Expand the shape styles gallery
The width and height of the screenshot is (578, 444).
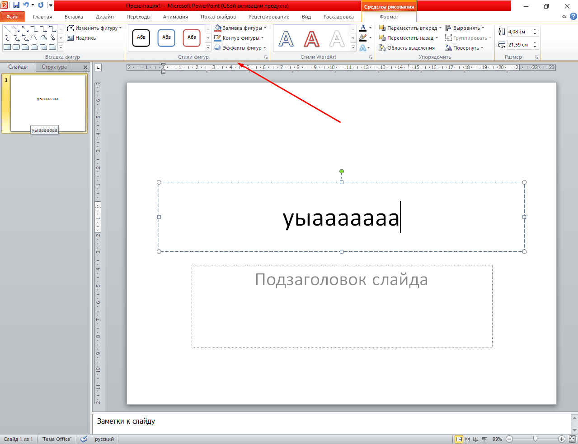coord(208,47)
